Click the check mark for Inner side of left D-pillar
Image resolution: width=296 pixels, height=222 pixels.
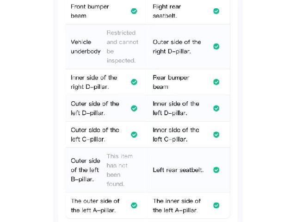coord(216,108)
